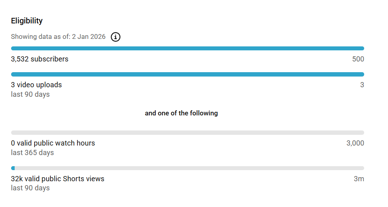The height and width of the screenshot is (207, 388).
Task: Click the Eligibility heading
Action: click(27, 21)
